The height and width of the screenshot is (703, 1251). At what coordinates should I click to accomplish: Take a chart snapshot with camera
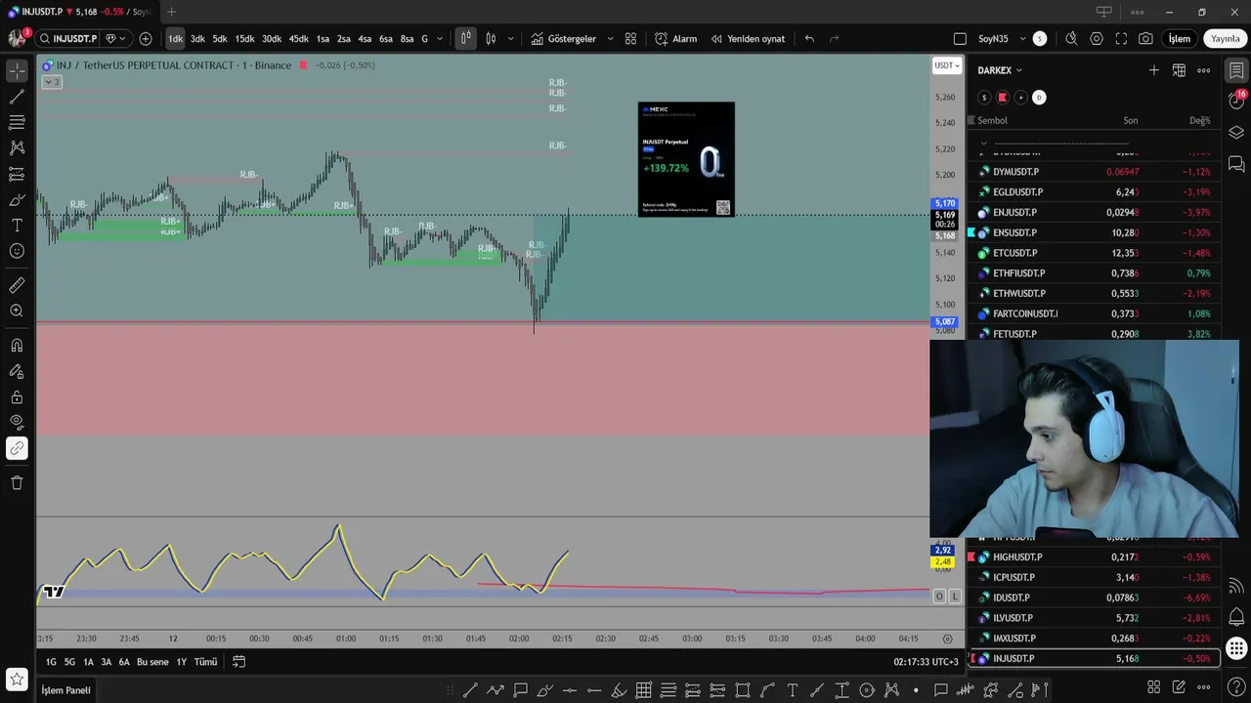coord(1145,39)
